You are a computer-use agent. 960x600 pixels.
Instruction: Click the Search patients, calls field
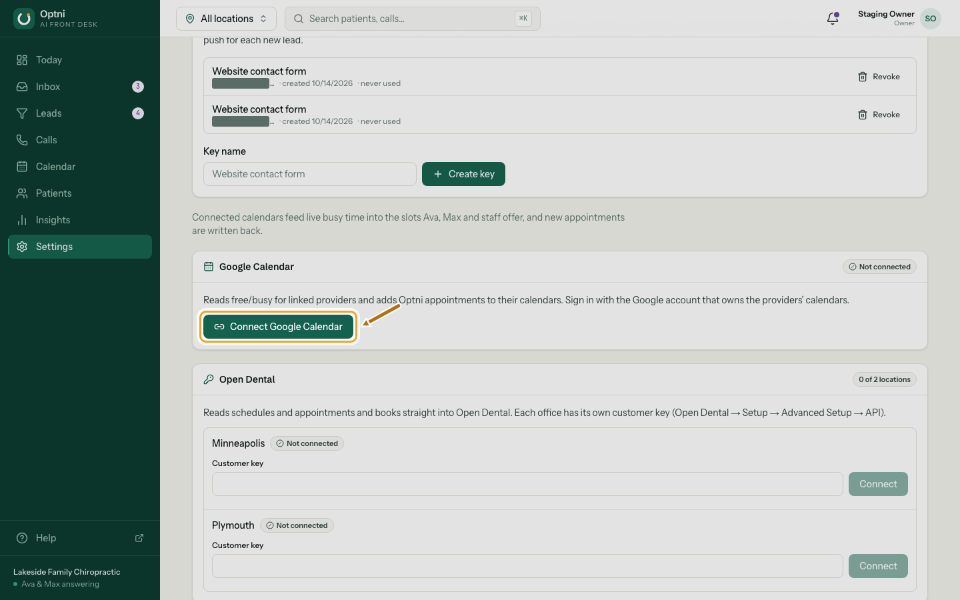pos(413,19)
